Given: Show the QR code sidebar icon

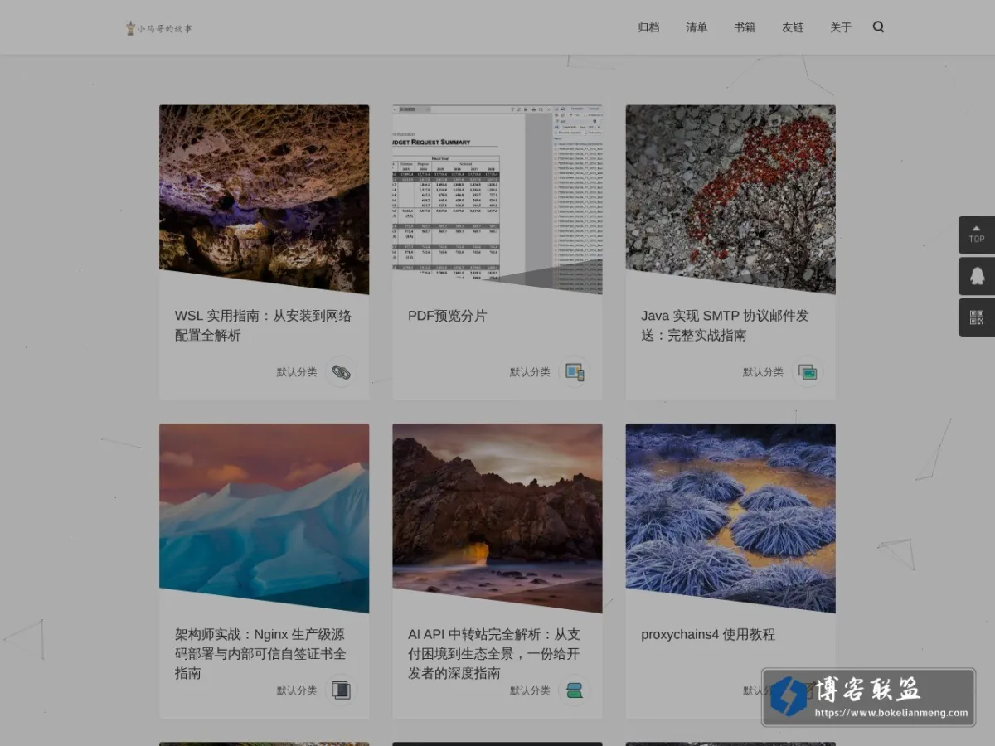Looking at the screenshot, I should coord(977,317).
